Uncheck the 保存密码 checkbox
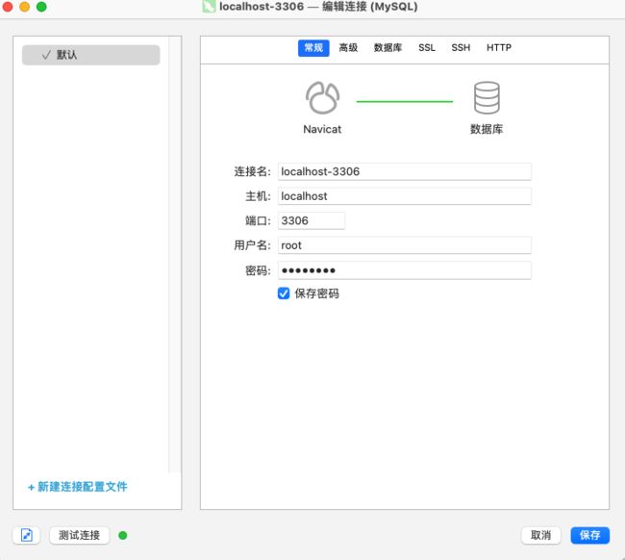This screenshot has height=560, width=625. click(284, 293)
